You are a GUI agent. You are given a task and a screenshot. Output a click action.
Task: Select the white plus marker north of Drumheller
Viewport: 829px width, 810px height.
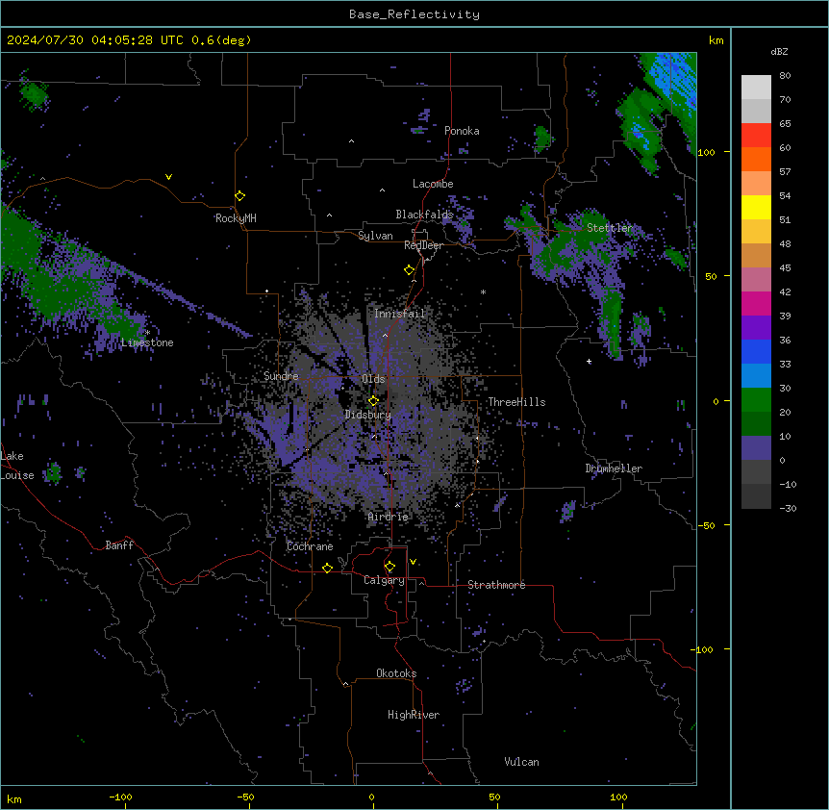(x=589, y=361)
